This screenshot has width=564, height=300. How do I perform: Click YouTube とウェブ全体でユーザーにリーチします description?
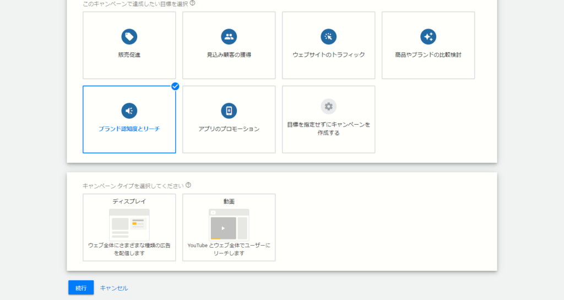[x=229, y=249]
